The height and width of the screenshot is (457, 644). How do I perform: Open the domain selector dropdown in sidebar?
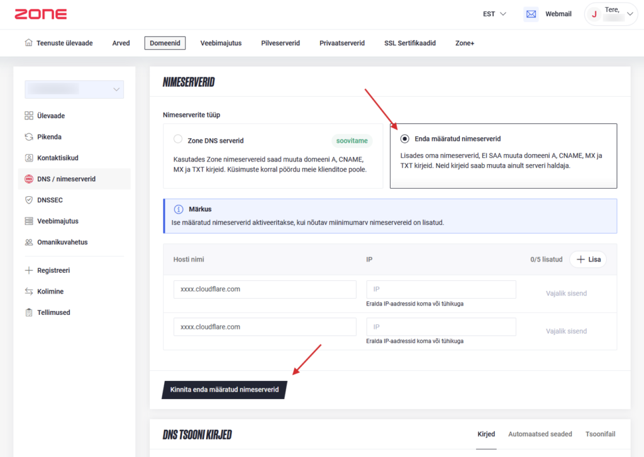click(x=74, y=89)
